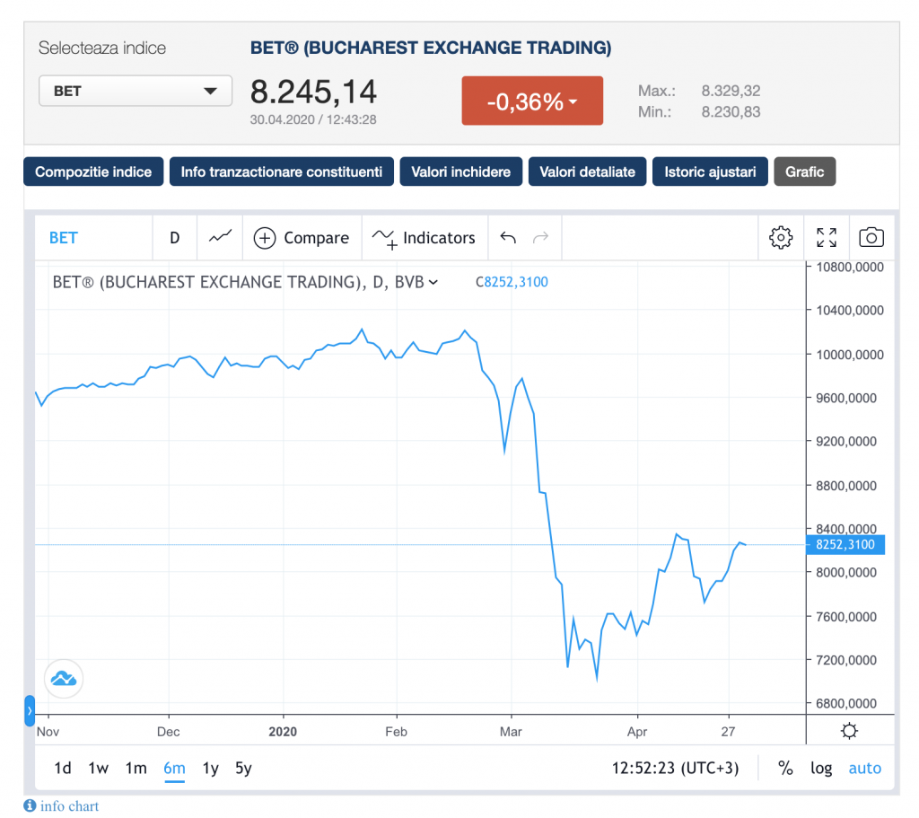Open the Indicators list

point(424,238)
